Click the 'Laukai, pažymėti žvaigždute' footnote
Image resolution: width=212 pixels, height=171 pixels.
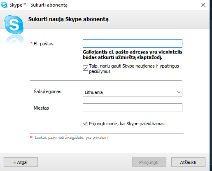pyautogui.click(x=72, y=138)
